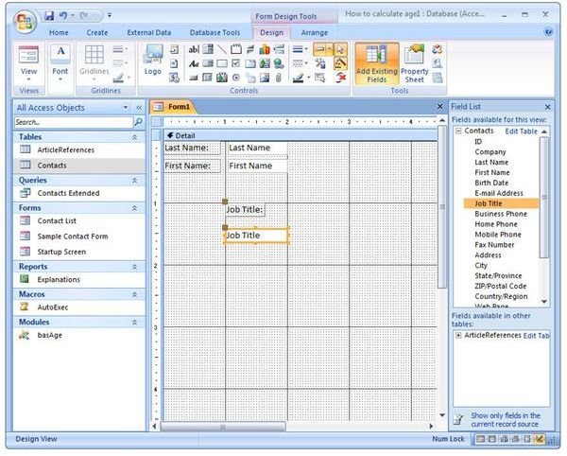567x456 pixels.
Task: Collapse the Reports group
Action: tap(134, 267)
